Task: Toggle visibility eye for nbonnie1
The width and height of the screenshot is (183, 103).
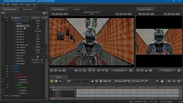Action: [x=5, y=18]
